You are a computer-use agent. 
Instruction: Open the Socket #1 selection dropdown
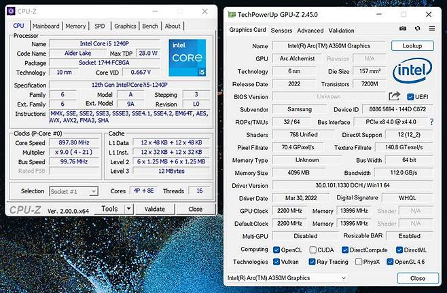pyautogui.click(x=74, y=191)
